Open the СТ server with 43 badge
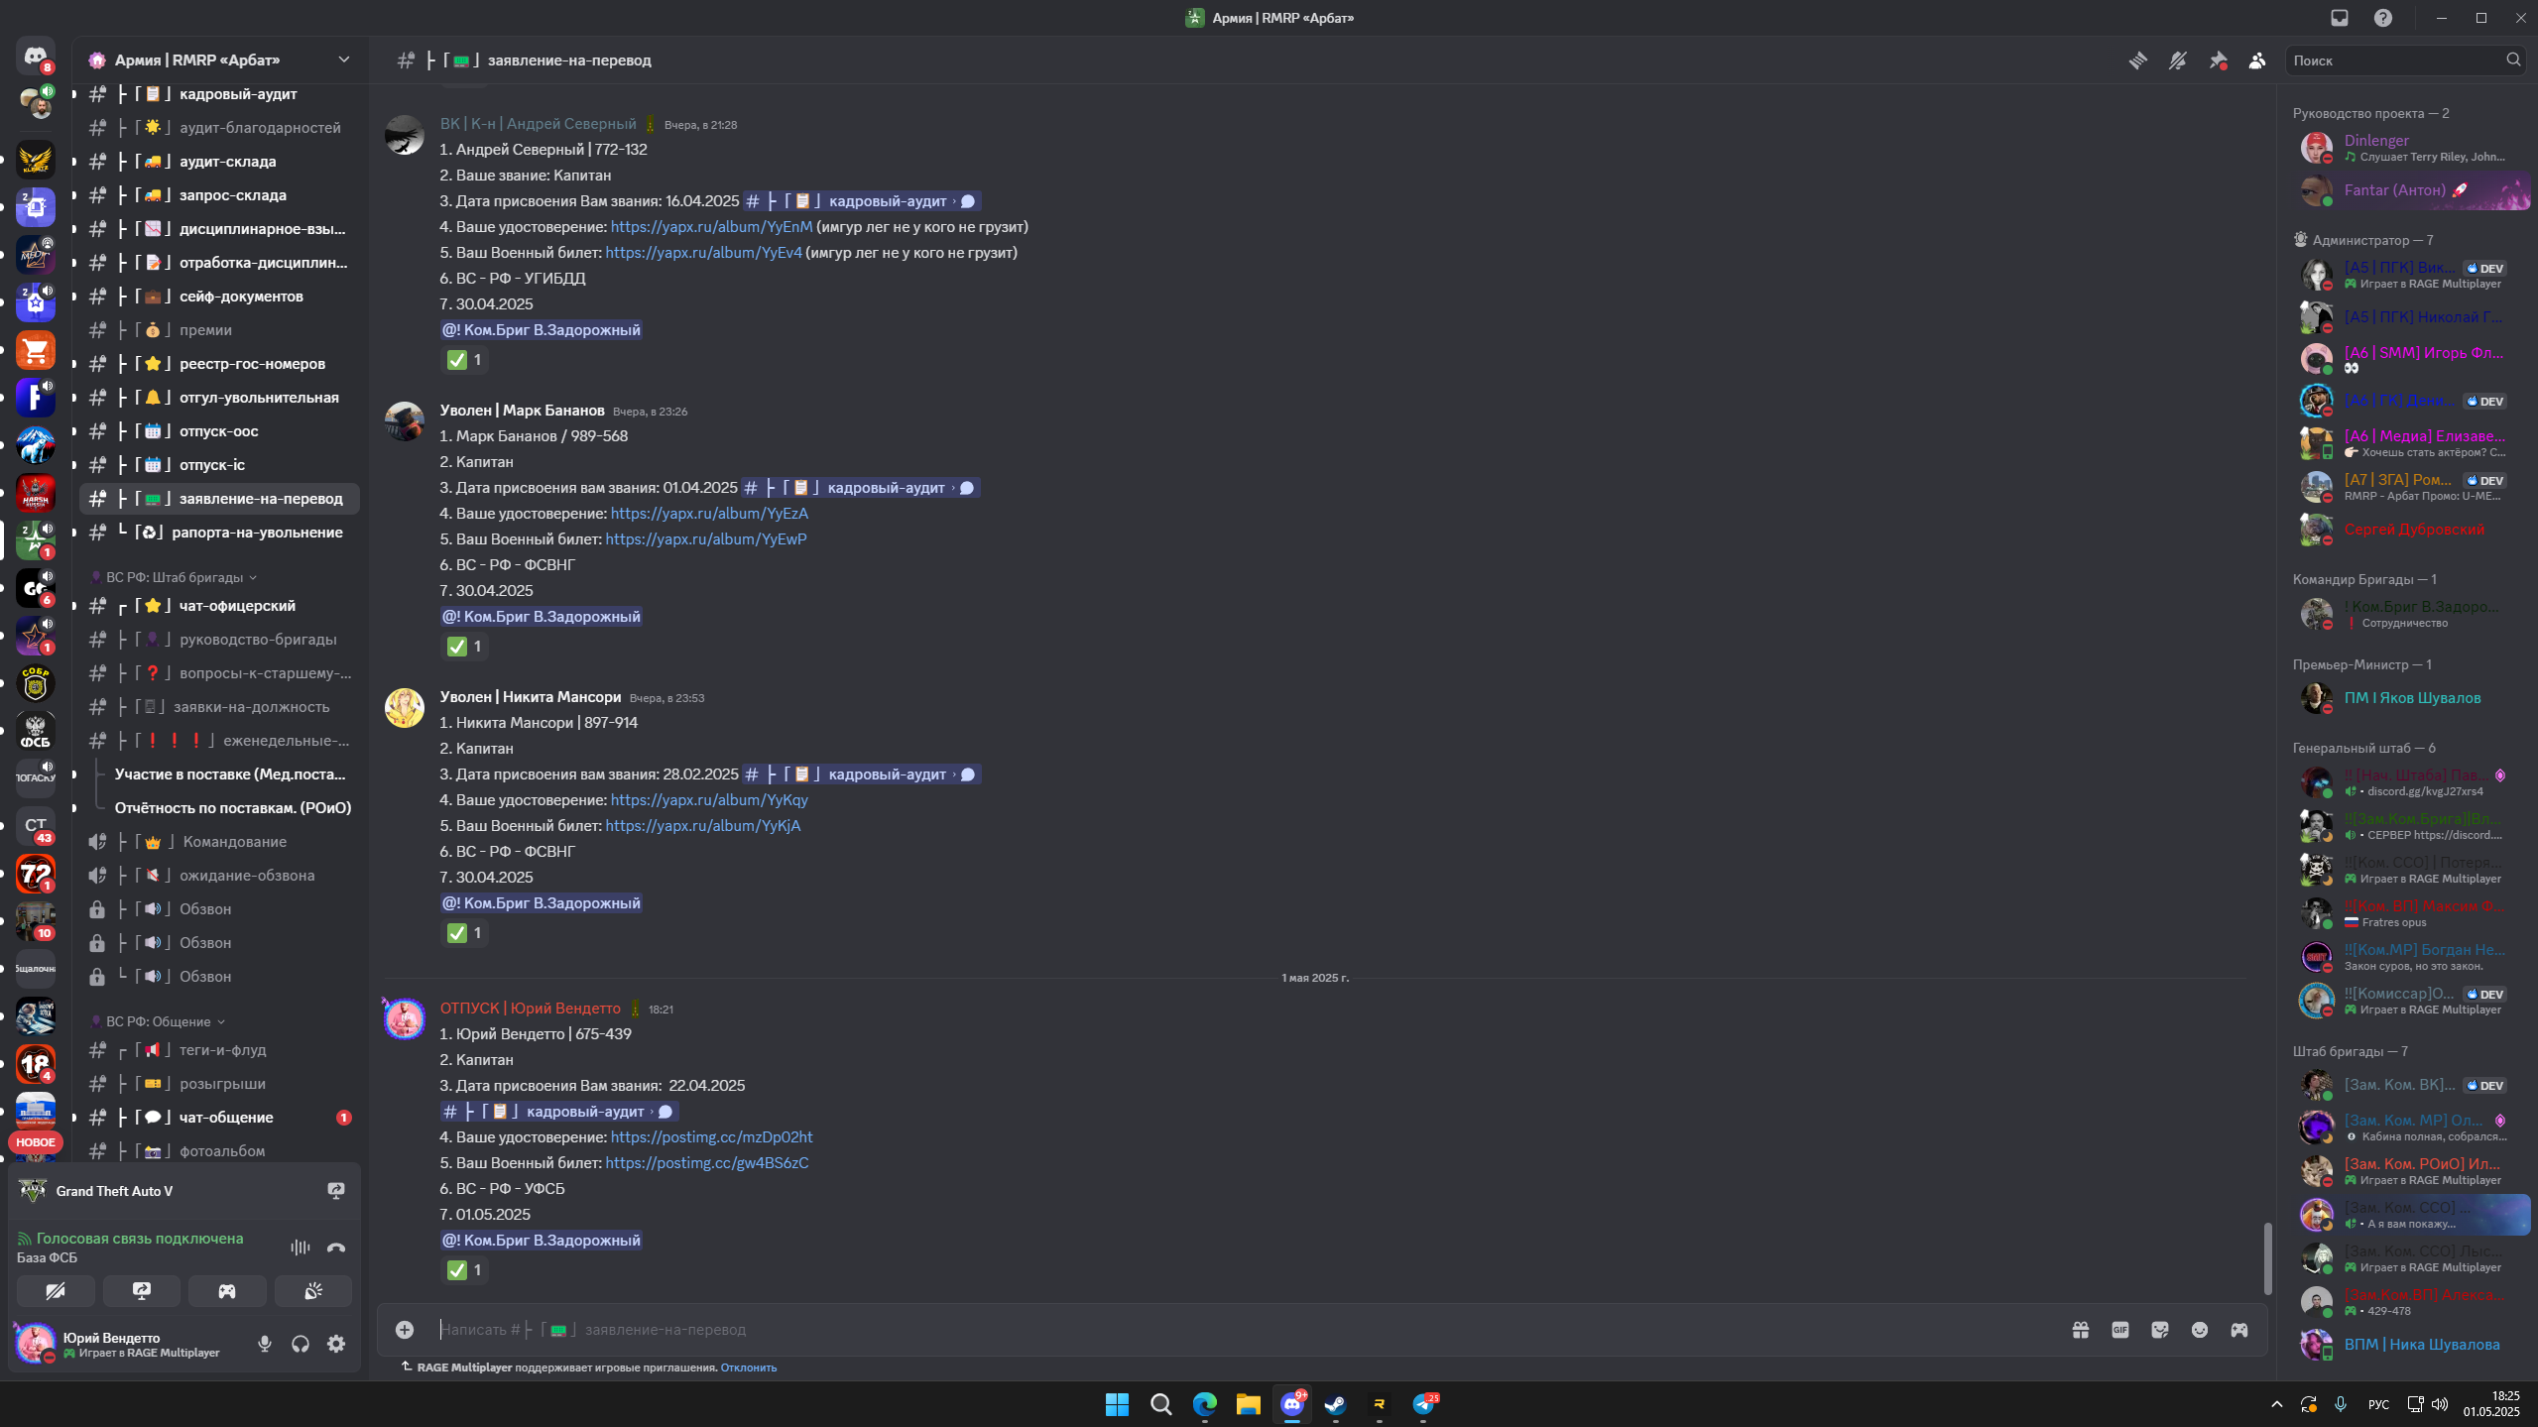 click(x=36, y=826)
